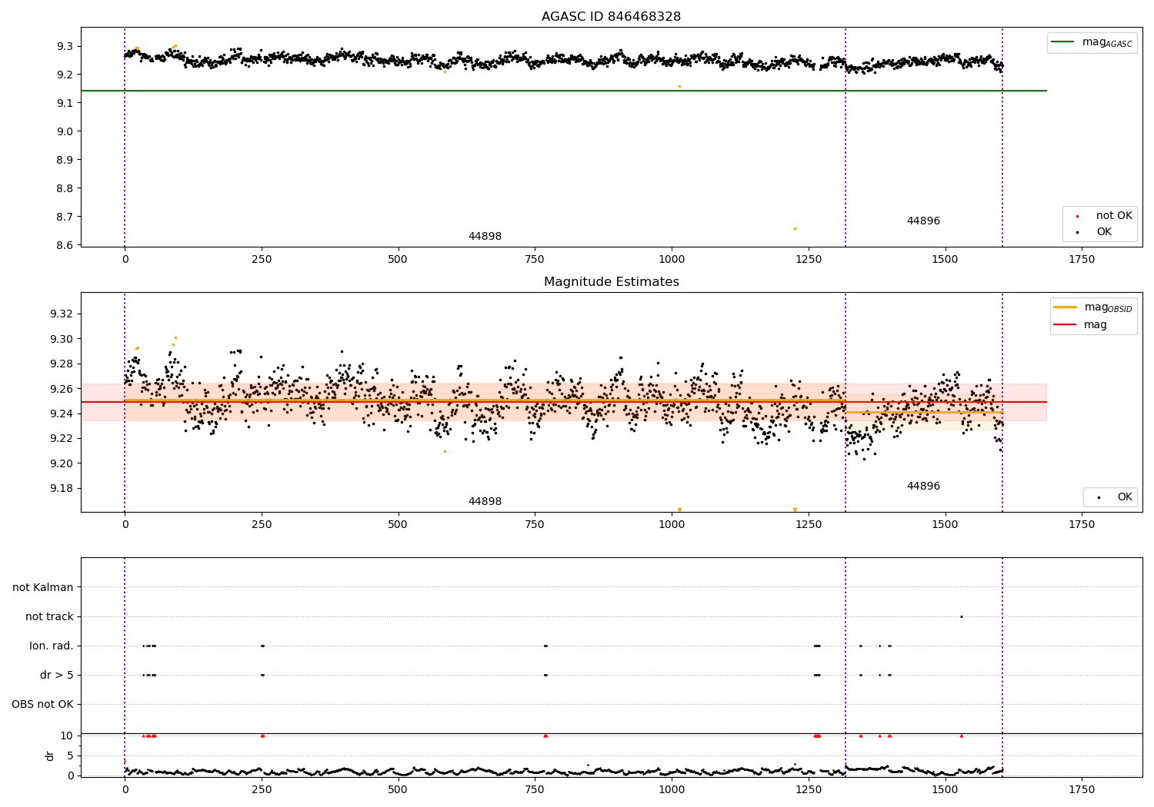
Task: Click the "OBS not OK" axis label
Action: coord(42,704)
